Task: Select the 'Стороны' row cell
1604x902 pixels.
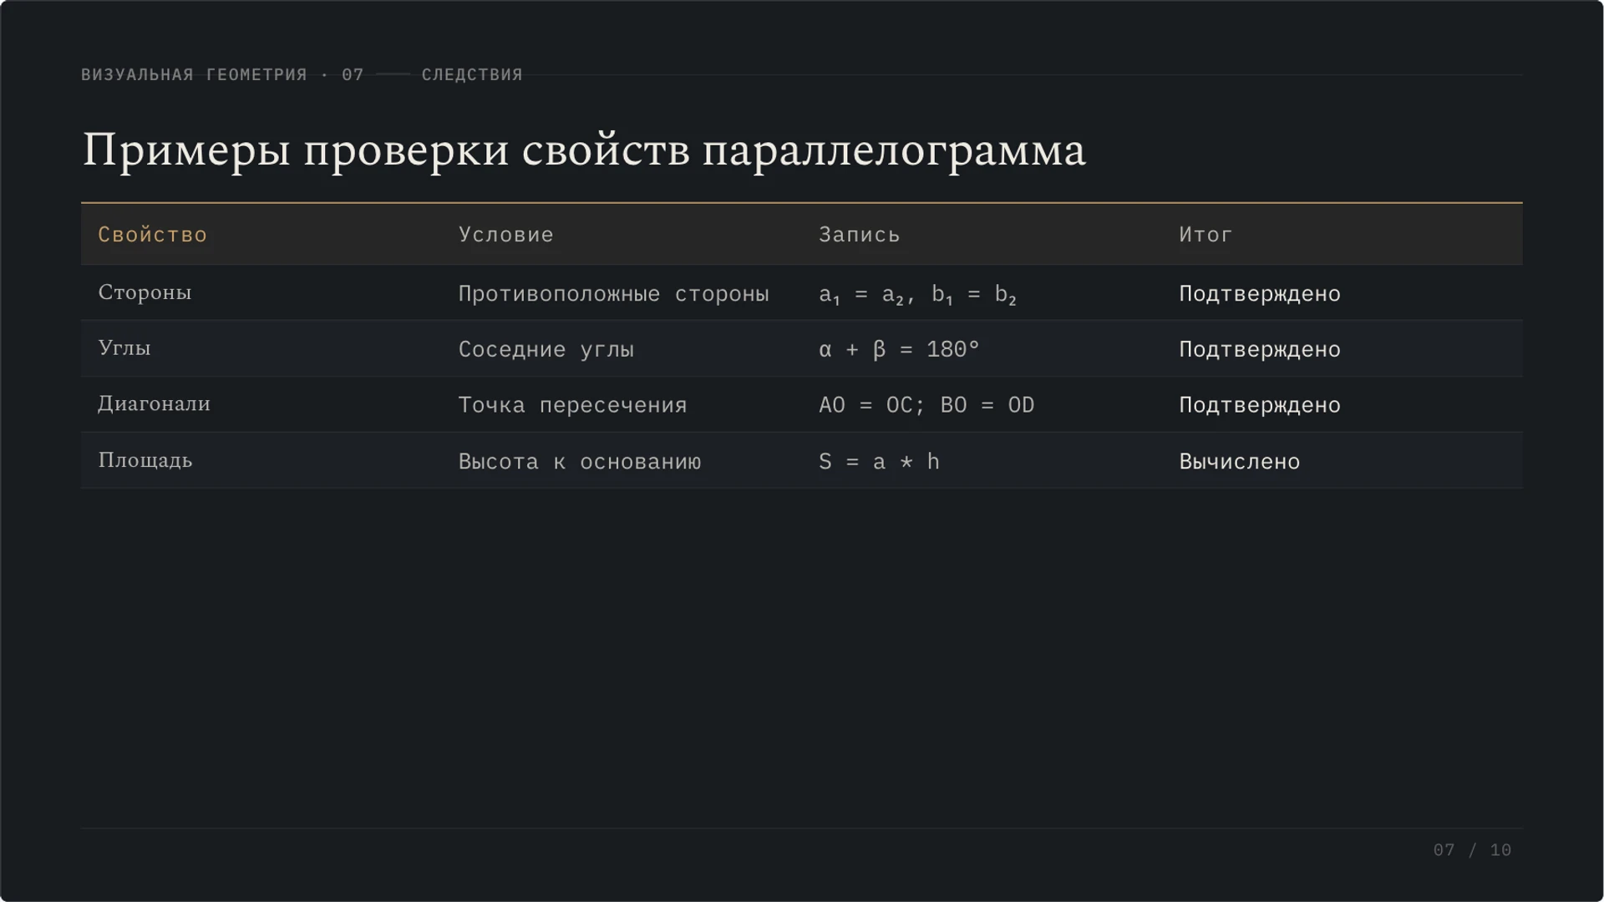Action: [145, 292]
